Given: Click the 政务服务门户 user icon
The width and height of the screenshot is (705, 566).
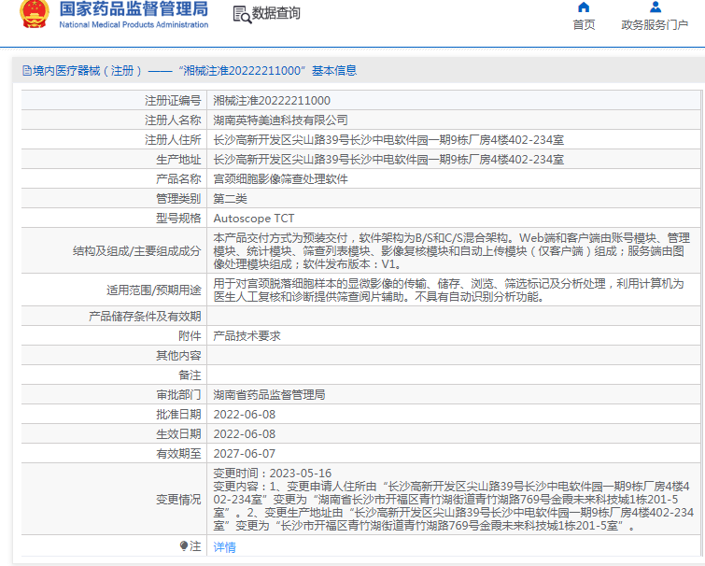Looking at the screenshot, I should (656, 7).
